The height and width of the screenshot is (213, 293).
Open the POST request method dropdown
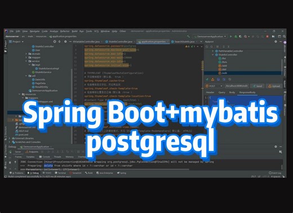pos(214,86)
